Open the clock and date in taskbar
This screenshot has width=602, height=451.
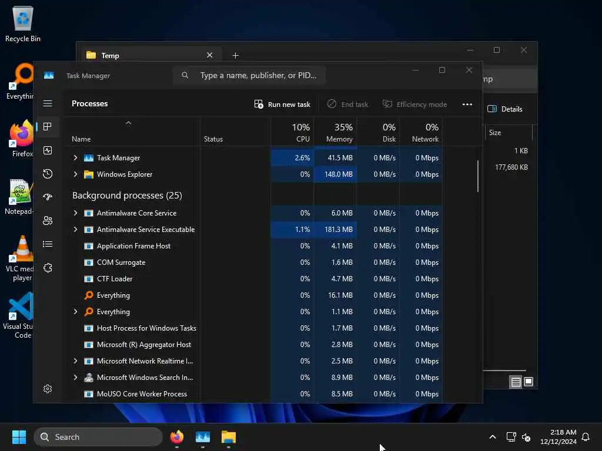tap(558, 437)
